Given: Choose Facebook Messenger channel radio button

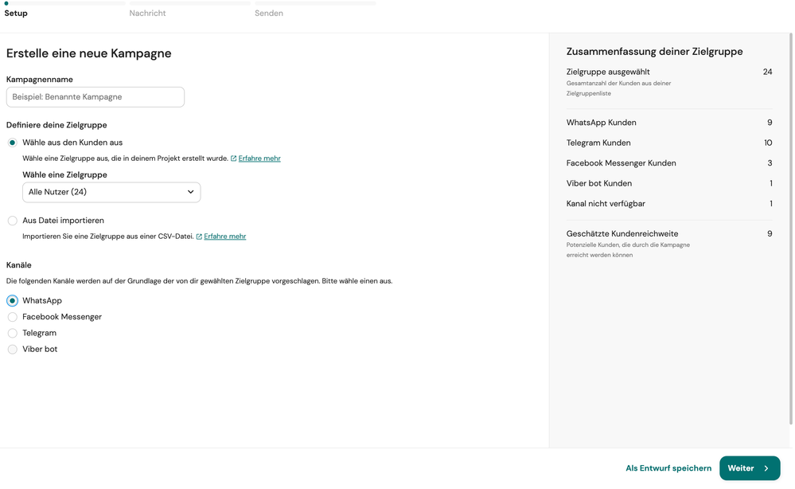Looking at the screenshot, I should click(x=13, y=317).
